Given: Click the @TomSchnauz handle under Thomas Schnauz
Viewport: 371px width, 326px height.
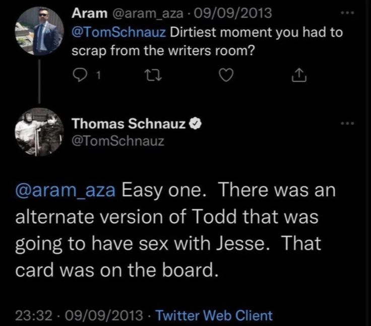Looking at the screenshot, I should [x=117, y=141].
